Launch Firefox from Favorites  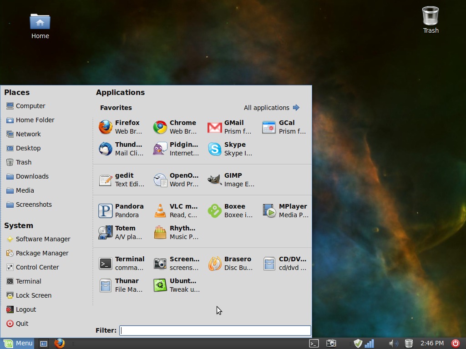point(121,127)
